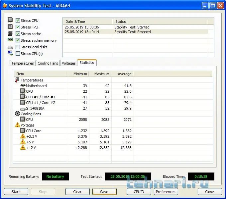226x199 pixels.
Task: Disable the Stress cache checkbox
Action: 18,34
